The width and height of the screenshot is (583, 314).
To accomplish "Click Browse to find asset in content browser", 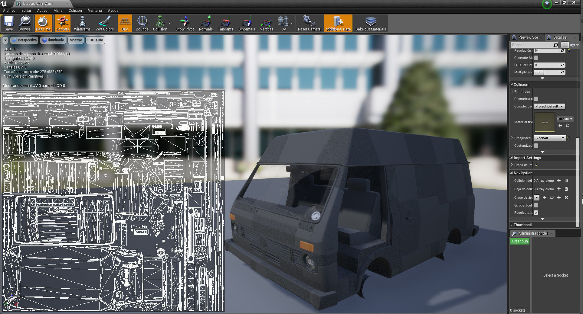I will (x=25, y=23).
